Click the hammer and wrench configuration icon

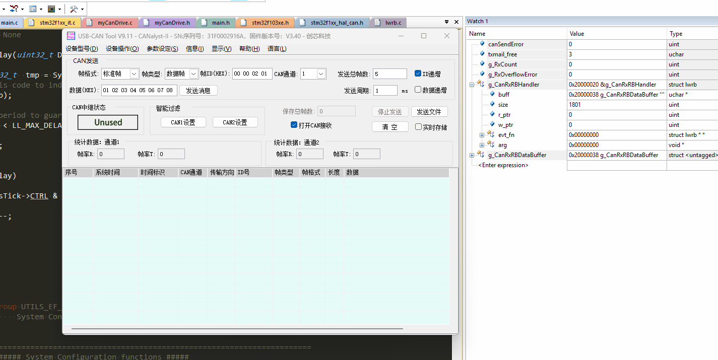[x=74, y=9]
